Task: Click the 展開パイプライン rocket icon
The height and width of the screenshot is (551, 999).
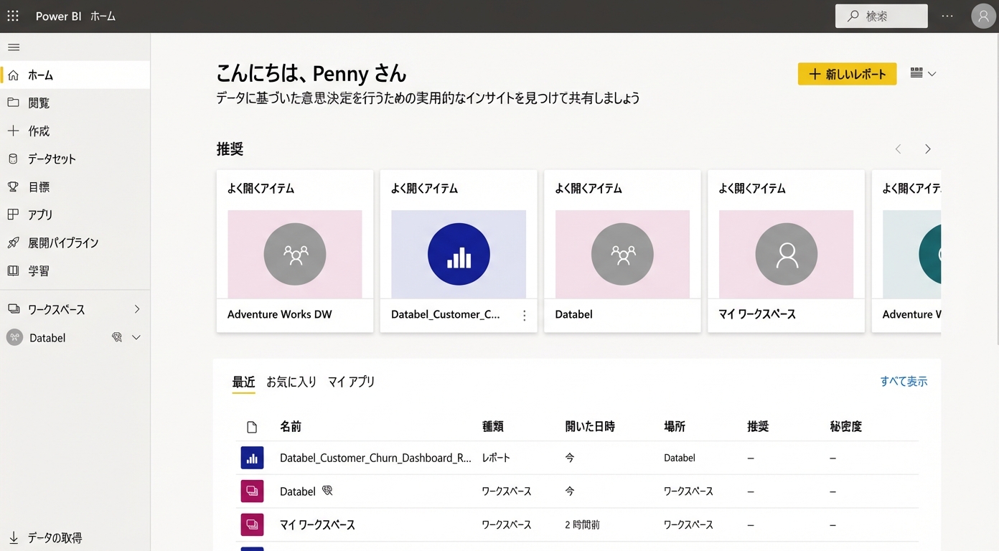Action: [13, 242]
